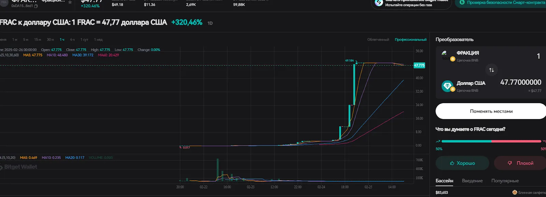Switch chart to Облегченный mode

[x=378, y=40]
